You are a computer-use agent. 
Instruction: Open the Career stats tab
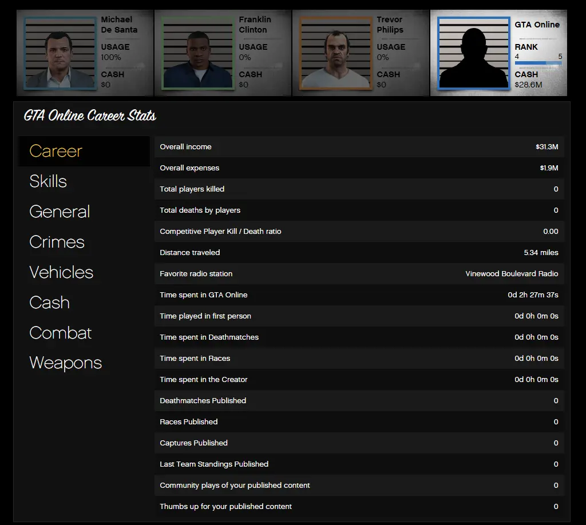84,151
